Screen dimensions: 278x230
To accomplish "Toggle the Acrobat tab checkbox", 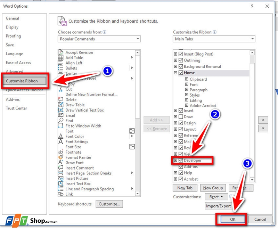I will (181, 179).
